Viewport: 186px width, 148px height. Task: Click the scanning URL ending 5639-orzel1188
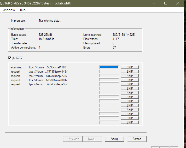click(x=47, y=67)
